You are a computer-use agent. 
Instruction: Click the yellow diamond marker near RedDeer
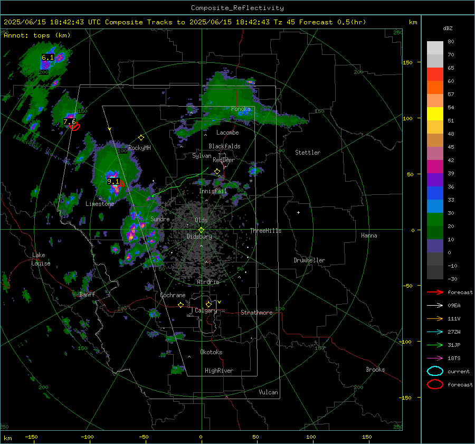tap(217, 172)
